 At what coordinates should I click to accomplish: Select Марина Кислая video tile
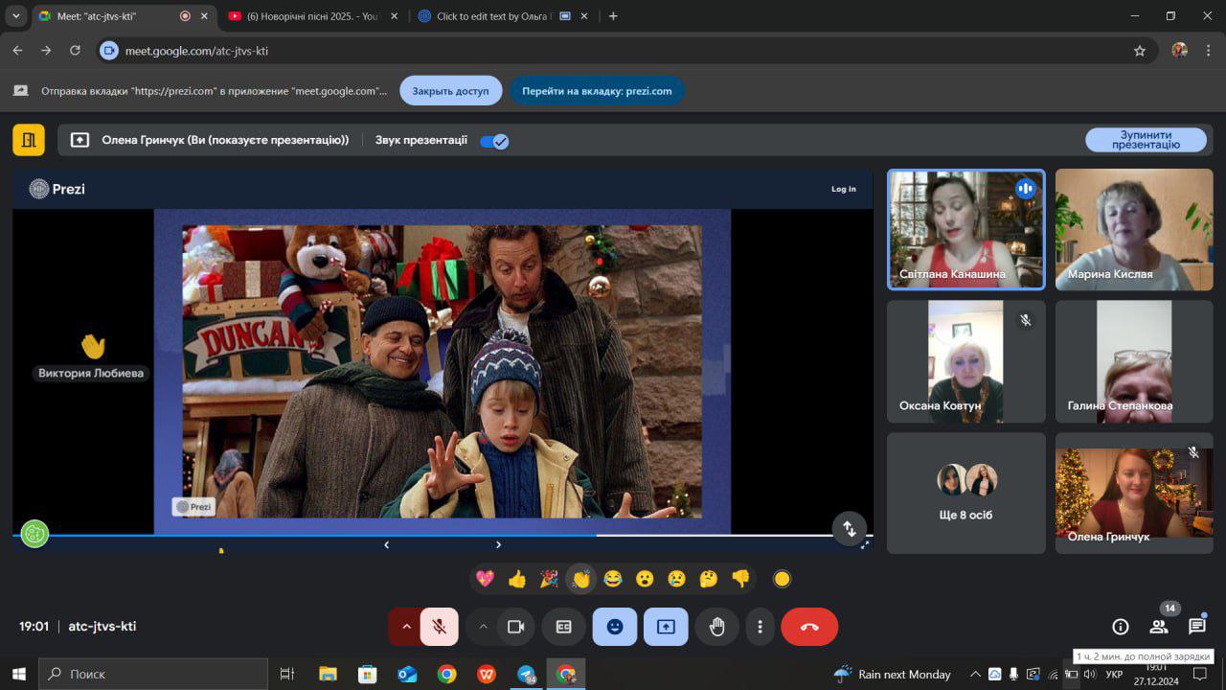point(1134,230)
